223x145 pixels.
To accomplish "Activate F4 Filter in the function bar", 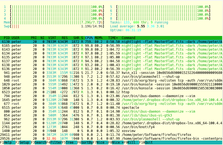I will pyautogui.click(x=54, y=143).
